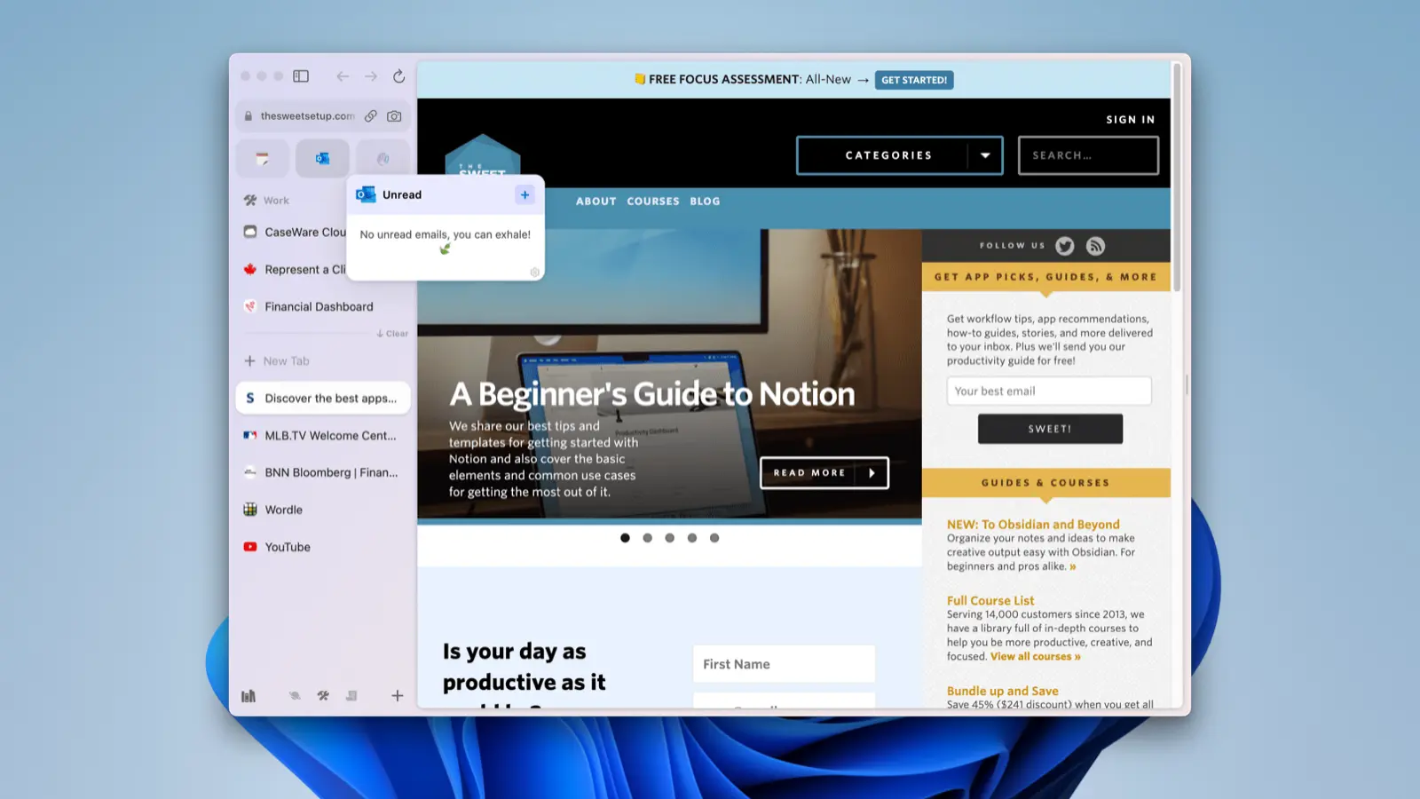Screen dimensions: 1420x799
Task: Toggle the sidebar visibility icon
Action: coord(301,76)
